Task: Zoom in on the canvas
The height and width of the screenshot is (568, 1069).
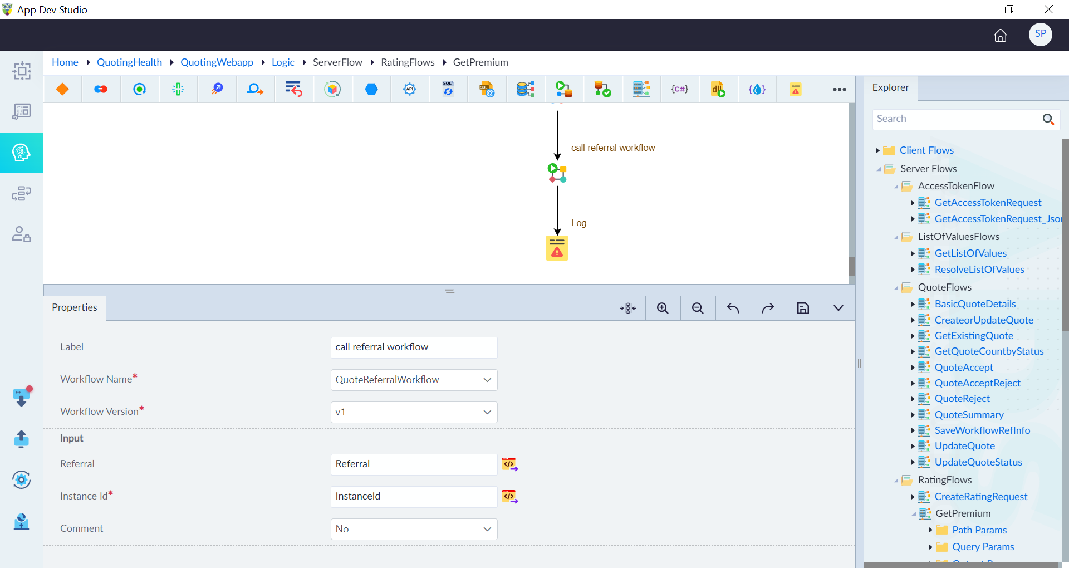Action: click(x=663, y=309)
